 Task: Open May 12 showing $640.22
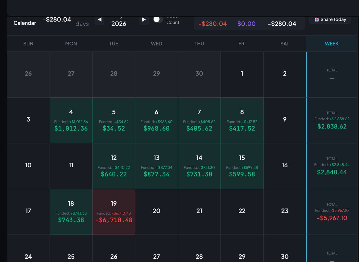pos(114,166)
